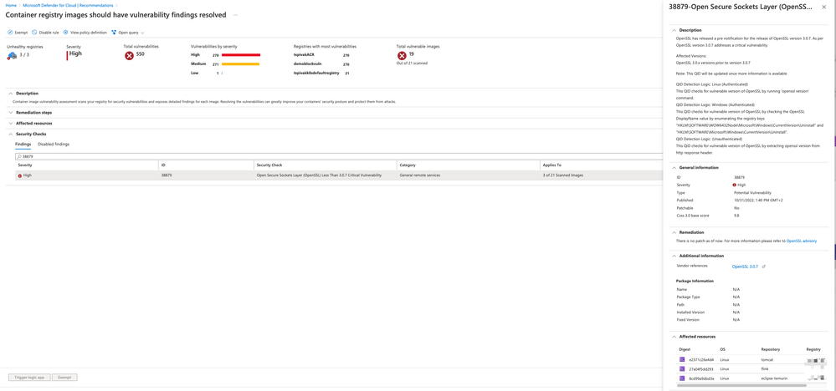Image resolution: width=836 pixels, height=391 pixels.
Task: Click the tspivakk8sdefaultregistry registry name
Action: point(316,73)
